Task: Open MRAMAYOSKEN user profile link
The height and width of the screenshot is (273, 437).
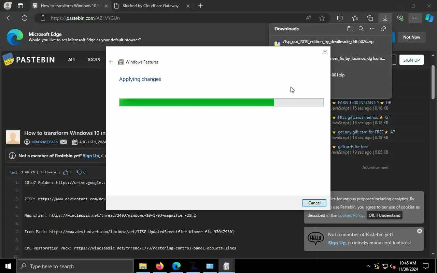Action: pos(45,142)
